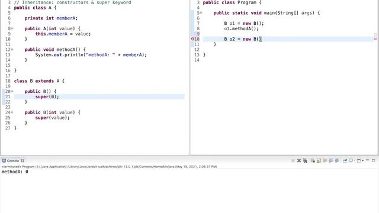The width and height of the screenshot is (379, 213).
Task: Clear the Console output
Action: [313, 160]
